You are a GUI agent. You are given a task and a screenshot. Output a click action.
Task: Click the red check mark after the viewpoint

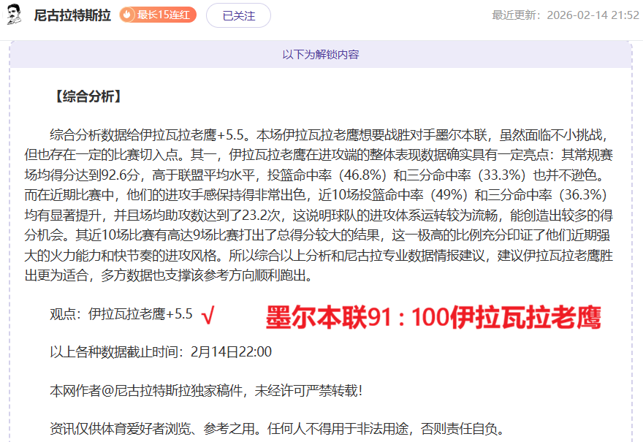click(208, 315)
